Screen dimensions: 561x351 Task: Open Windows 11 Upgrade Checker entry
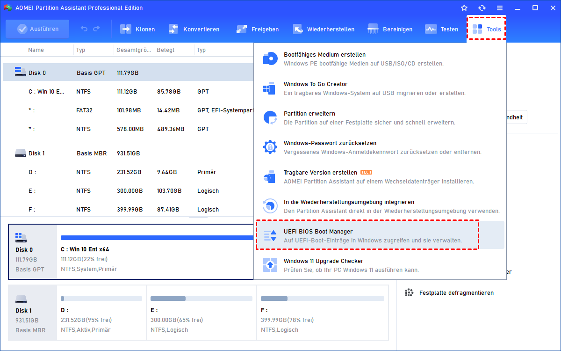[x=380, y=265]
